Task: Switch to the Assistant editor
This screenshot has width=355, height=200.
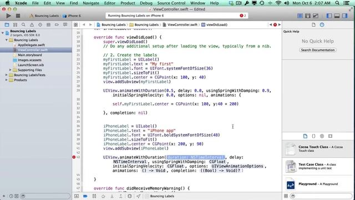Action: pos(308,16)
